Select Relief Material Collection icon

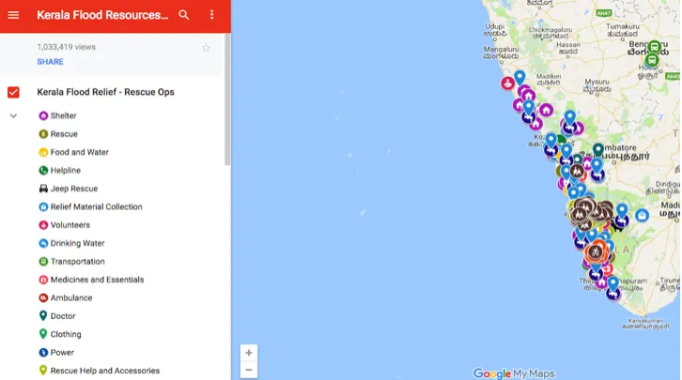[x=43, y=206]
